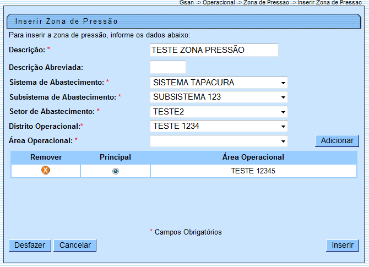Click the Inserir Zona de Pressão title
Image resolution: width=369 pixels, height=267 pixels.
[66, 21]
